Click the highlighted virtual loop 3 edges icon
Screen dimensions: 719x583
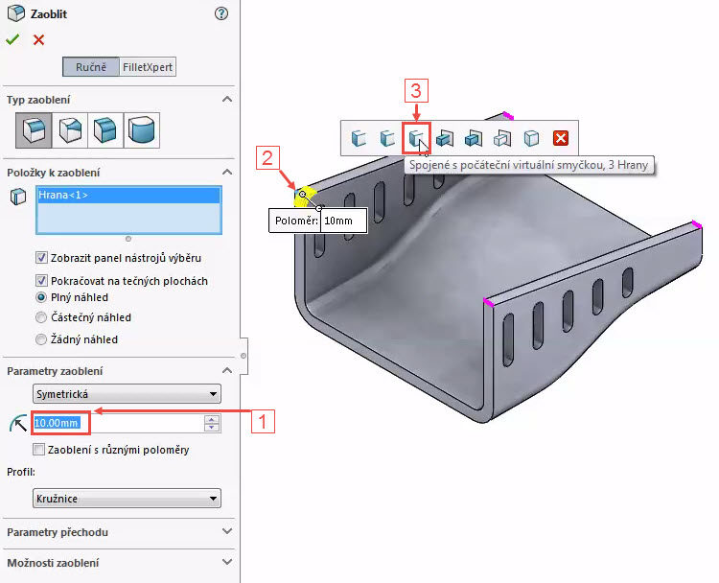[416, 138]
